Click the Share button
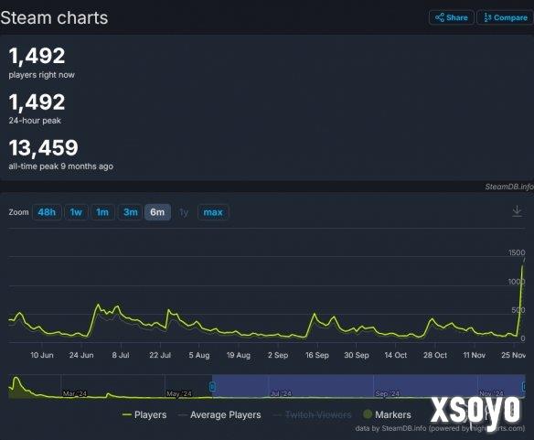This screenshot has width=534, height=440. click(x=451, y=17)
